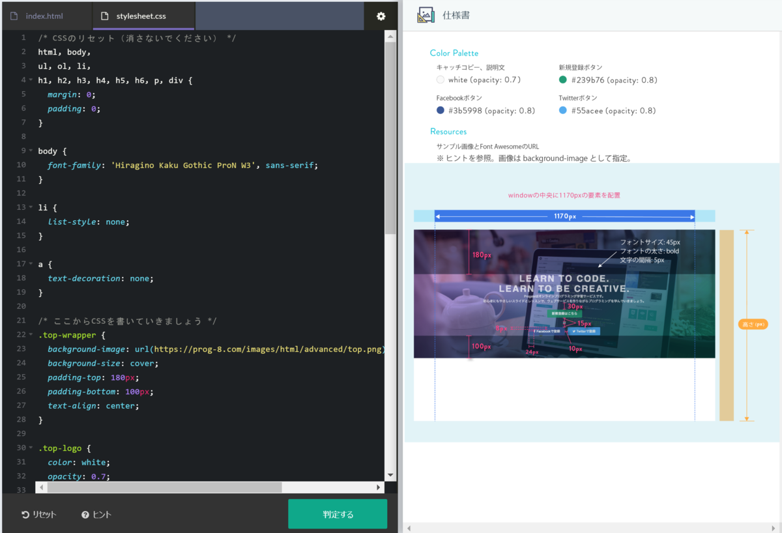Select the stylesheet.css tab
This screenshot has width=782, height=533.
[x=144, y=16]
